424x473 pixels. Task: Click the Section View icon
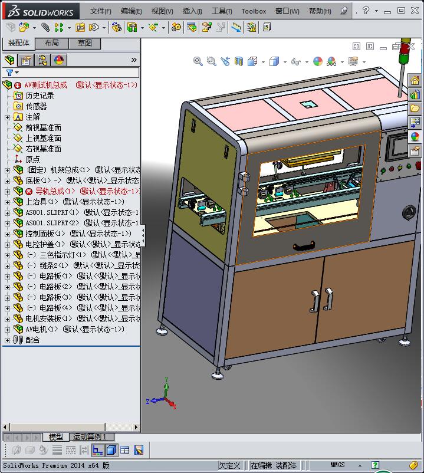239,61
